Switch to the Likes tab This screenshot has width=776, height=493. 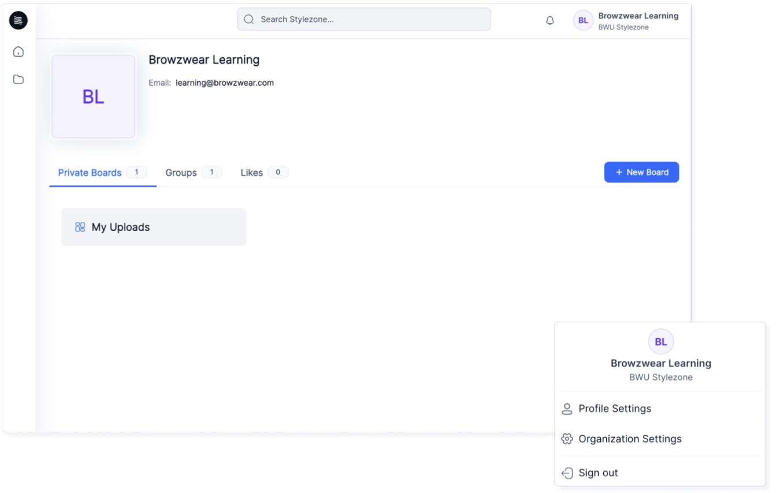(x=264, y=172)
